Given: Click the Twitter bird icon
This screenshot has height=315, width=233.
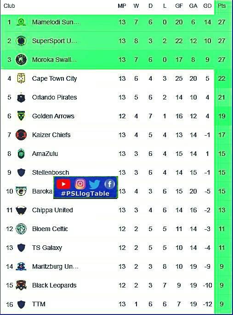Looking at the screenshot, I should click(95, 184).
